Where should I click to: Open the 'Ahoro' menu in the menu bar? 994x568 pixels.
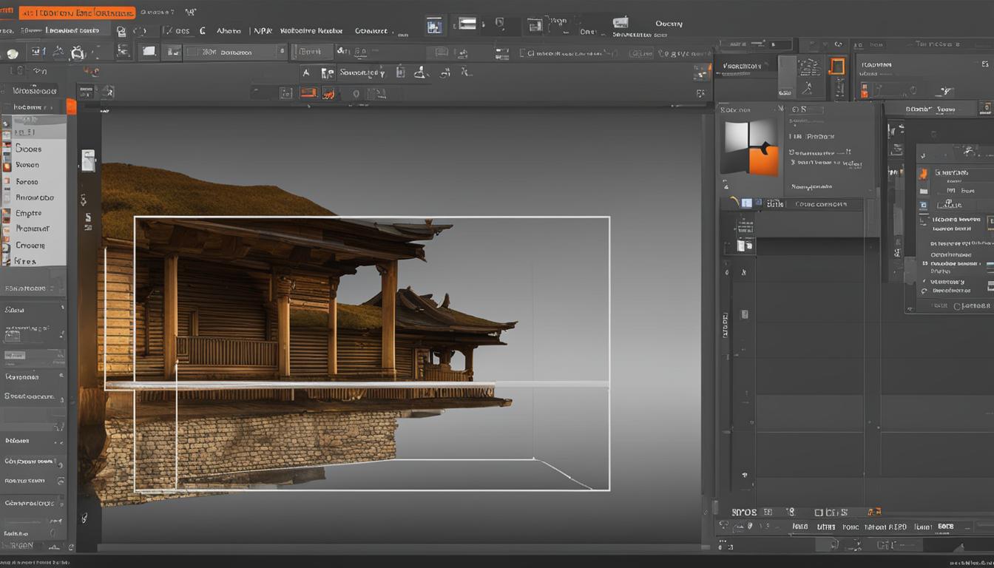click(229, 31)
